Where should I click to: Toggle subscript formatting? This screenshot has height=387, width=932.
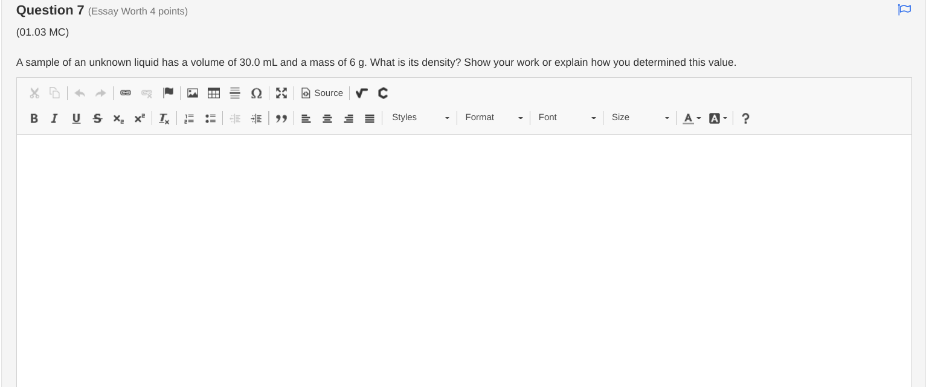pos(118,118)
